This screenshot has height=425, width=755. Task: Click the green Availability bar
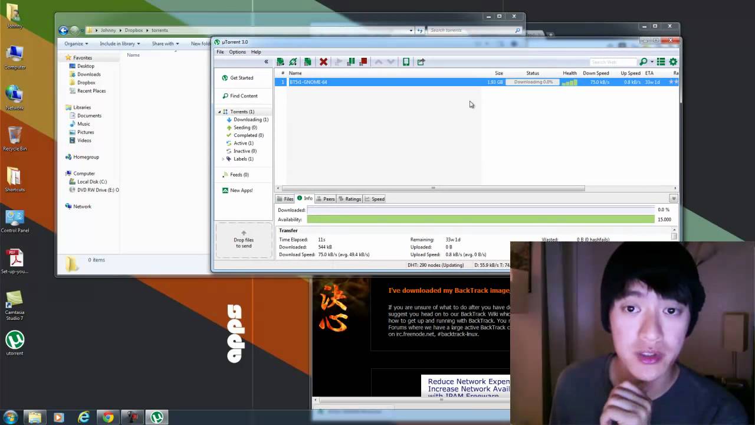point(480,219)
